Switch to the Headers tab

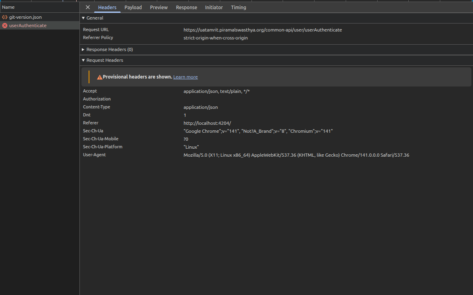(107, 7)
